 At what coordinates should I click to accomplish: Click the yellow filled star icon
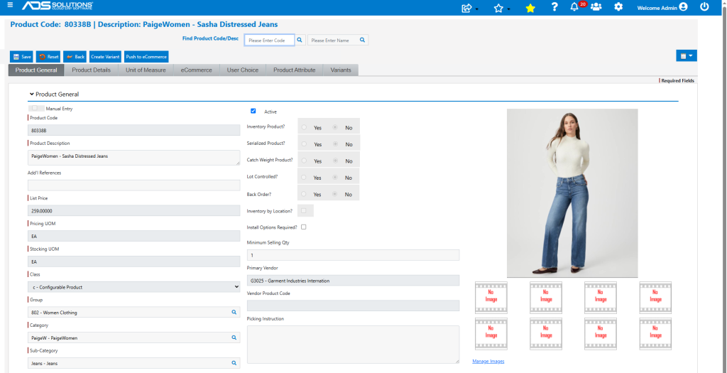[x=530, y=8]
